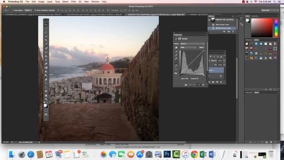
Task: Open the RGB channel dropdown in Curves
Action: click(188, 48)
